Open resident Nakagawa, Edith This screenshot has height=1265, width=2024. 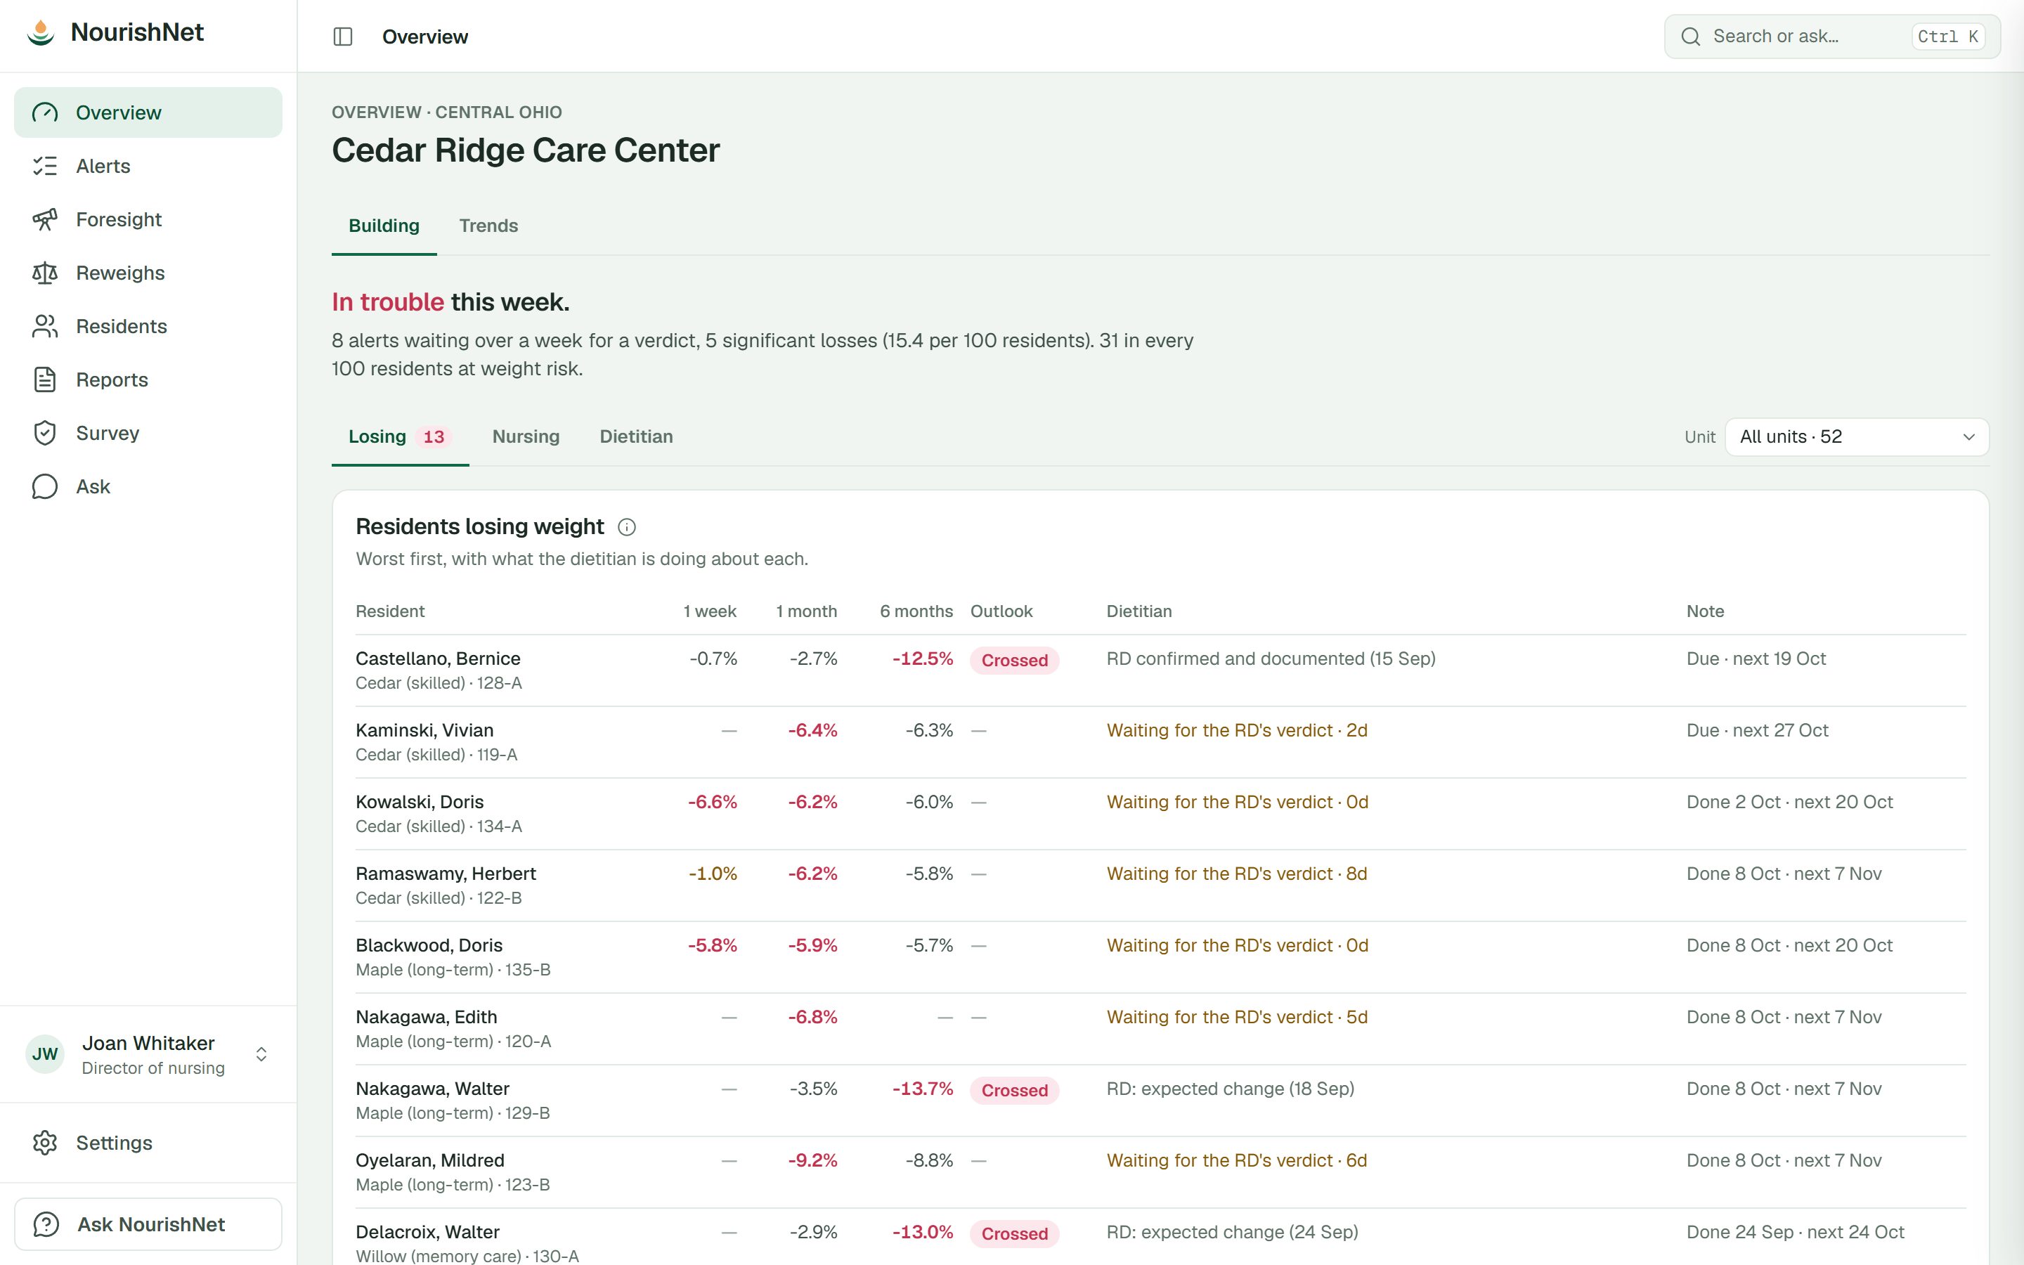(426, 1018)
